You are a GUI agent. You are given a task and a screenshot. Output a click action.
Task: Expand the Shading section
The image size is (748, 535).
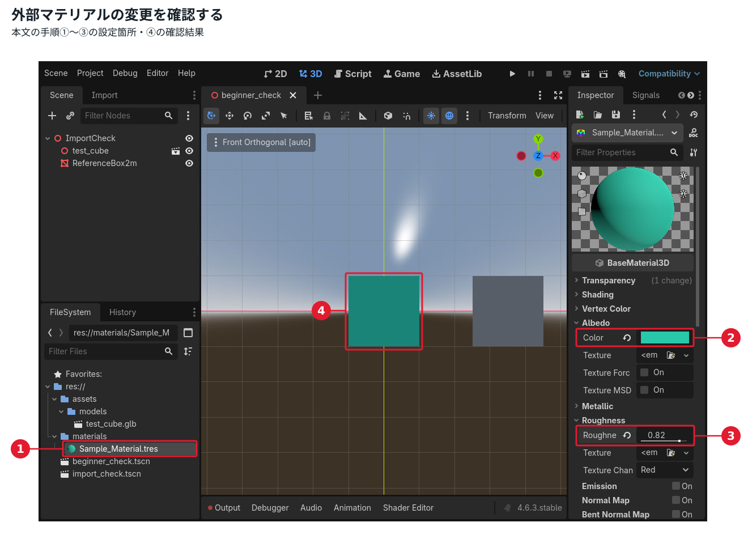pyautogui.click(x=597, y=295)
